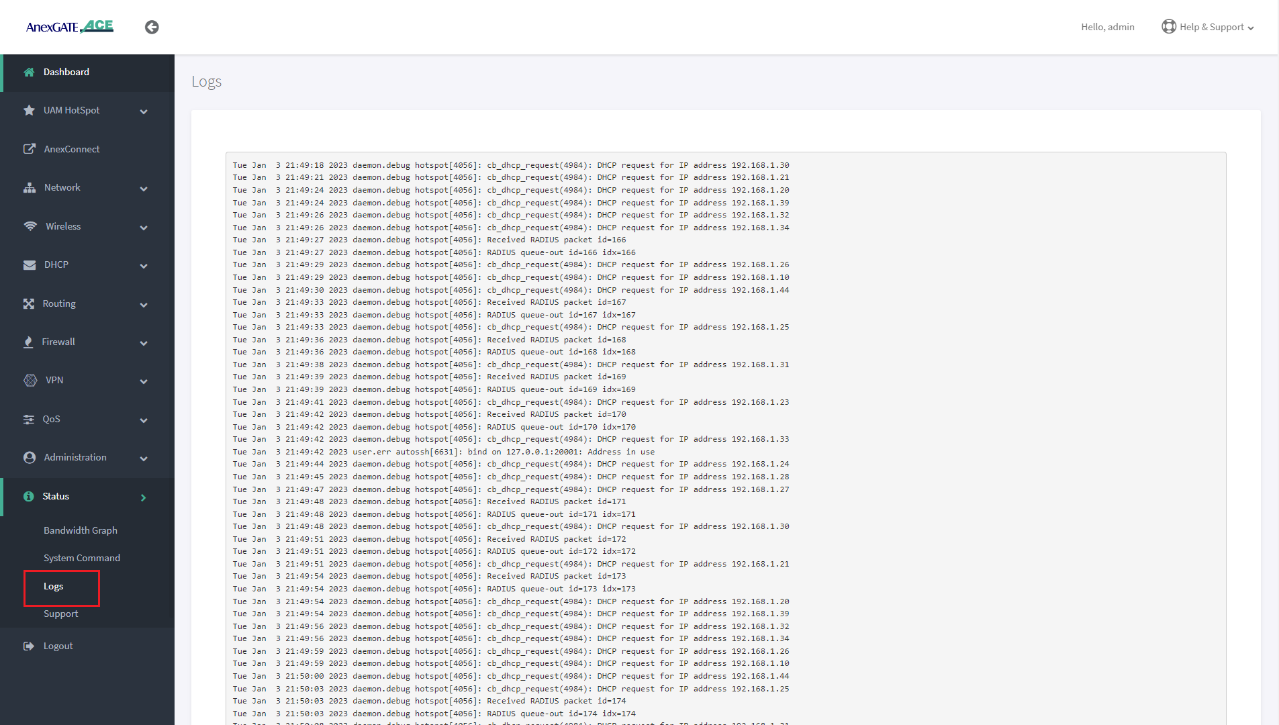Open System Command page
1279x725 pixels.
point(82,558)
